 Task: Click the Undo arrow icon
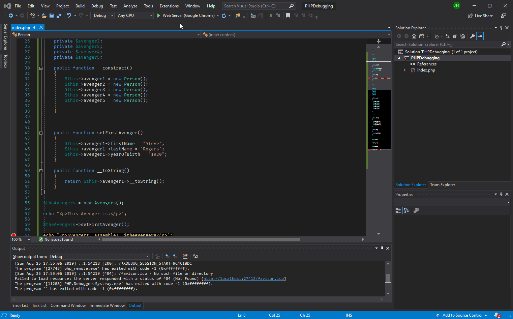(69, 16)
